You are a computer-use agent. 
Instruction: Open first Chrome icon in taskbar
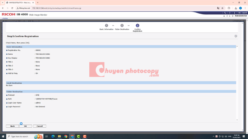point(66,137)
